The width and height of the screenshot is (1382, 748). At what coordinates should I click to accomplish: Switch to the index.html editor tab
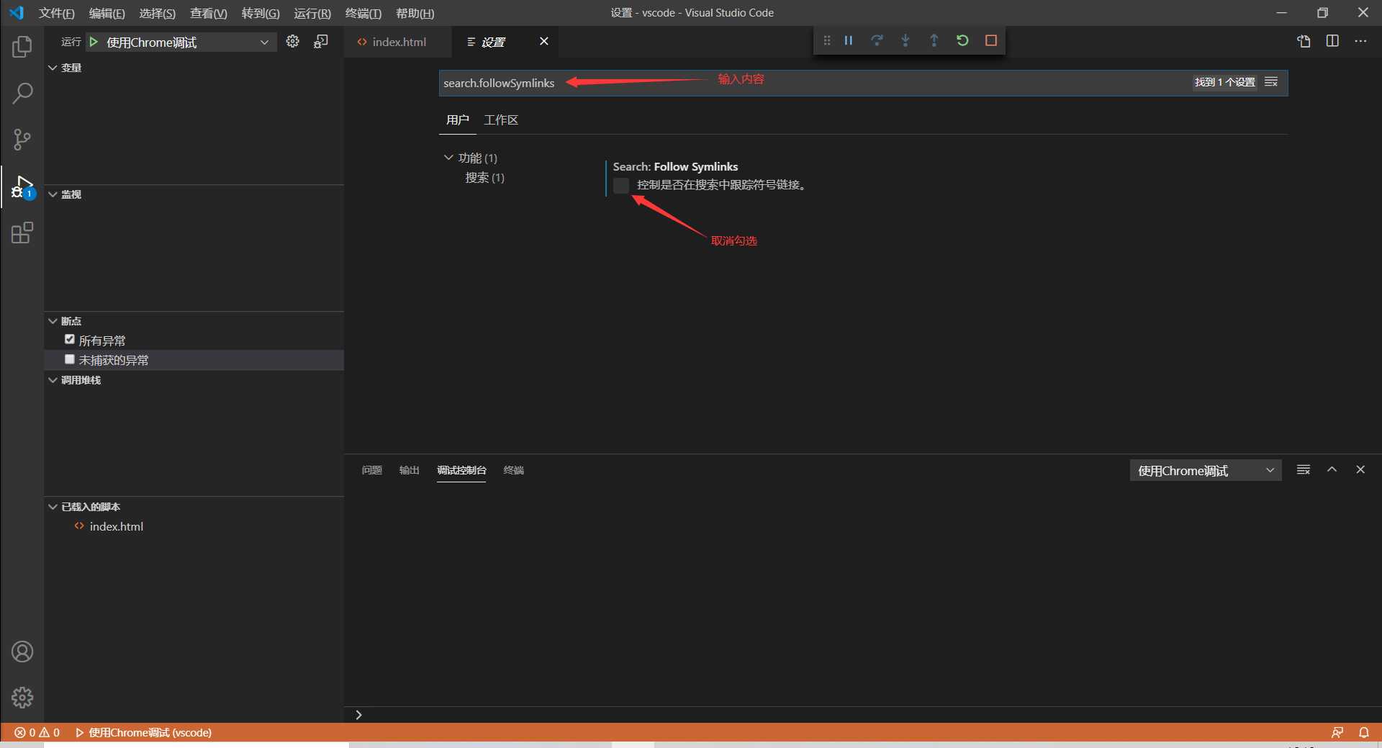tap(398, 42)
